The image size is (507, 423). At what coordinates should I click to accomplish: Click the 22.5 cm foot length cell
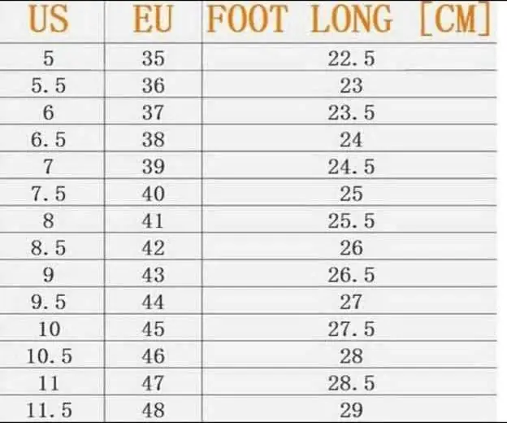tap(351, 59)
